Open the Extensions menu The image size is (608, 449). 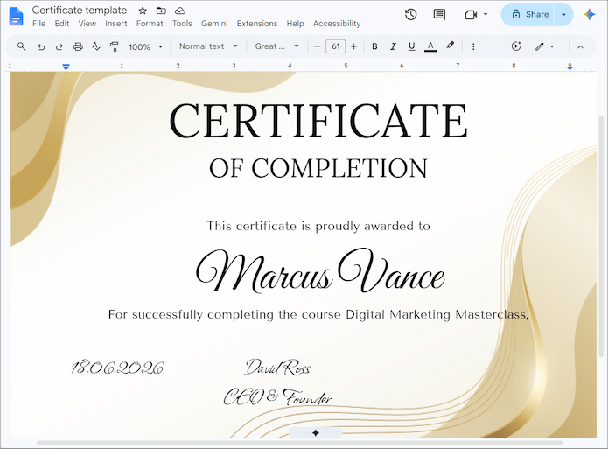[257, 24]
